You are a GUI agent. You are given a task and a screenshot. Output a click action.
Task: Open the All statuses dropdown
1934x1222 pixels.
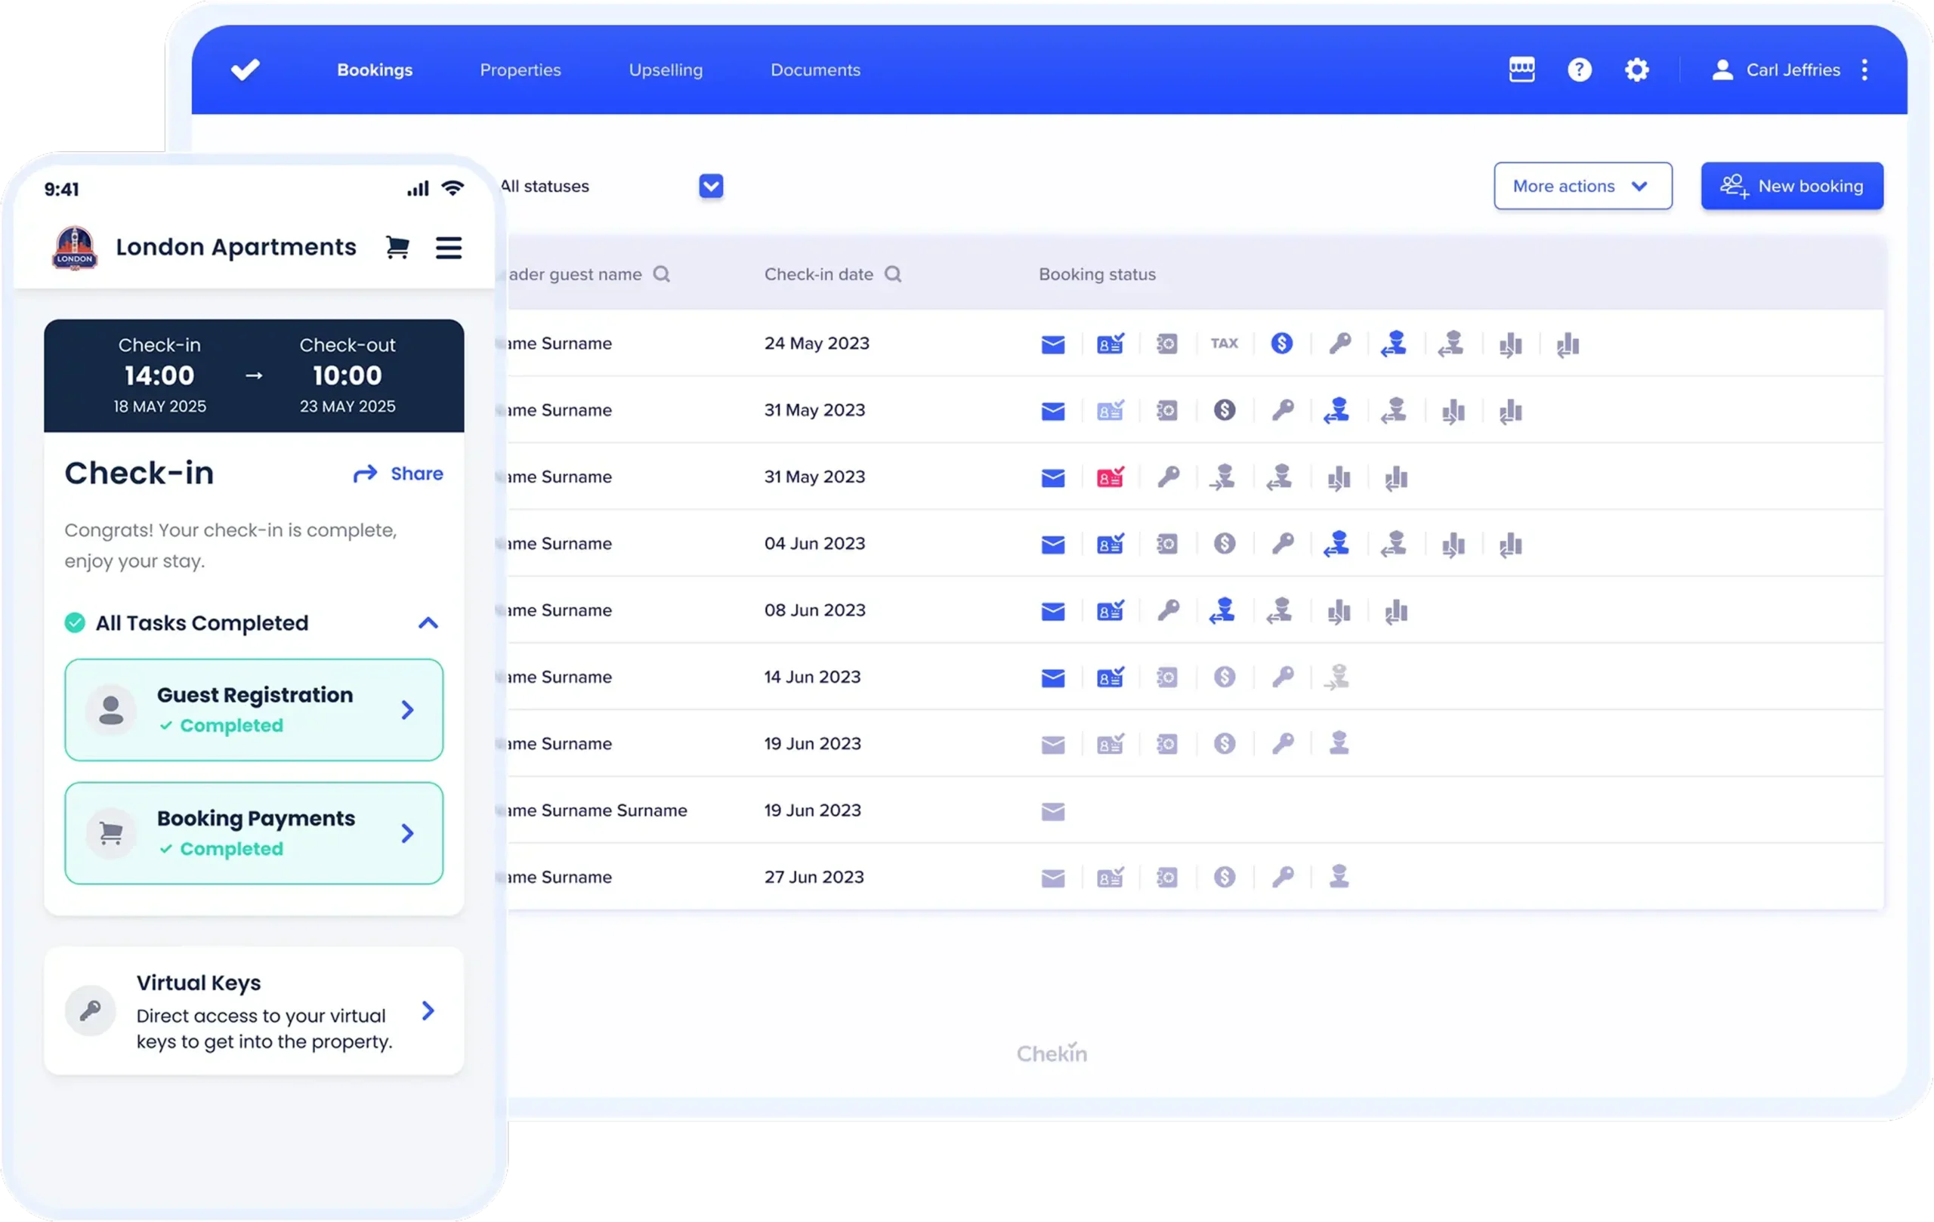(x=711, y=187)
